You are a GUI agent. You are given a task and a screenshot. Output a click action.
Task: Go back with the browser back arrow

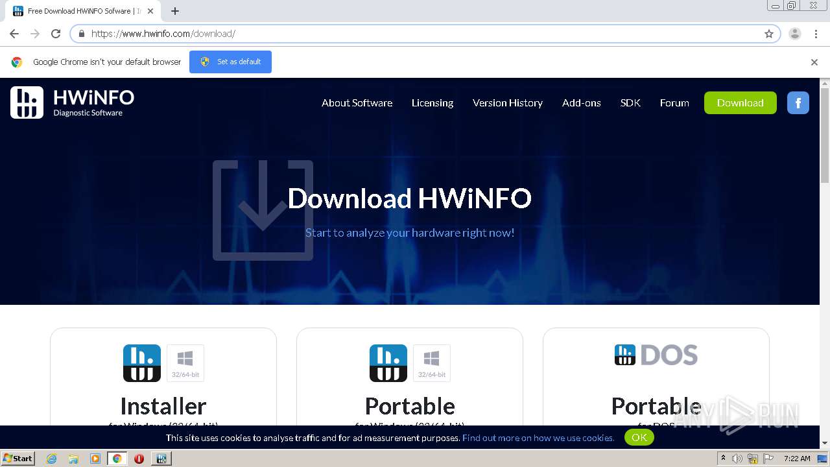click(14, 34)
